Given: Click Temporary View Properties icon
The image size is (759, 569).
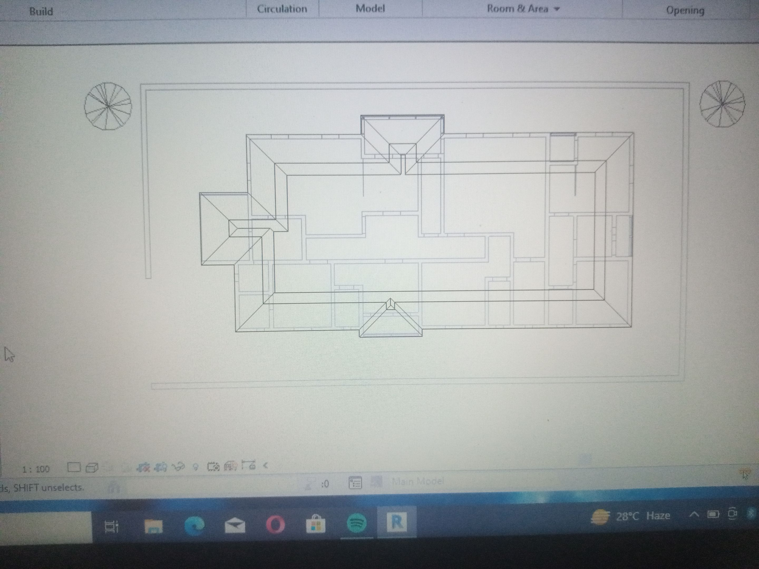Looking at the screenshot, I should [213, 467].
